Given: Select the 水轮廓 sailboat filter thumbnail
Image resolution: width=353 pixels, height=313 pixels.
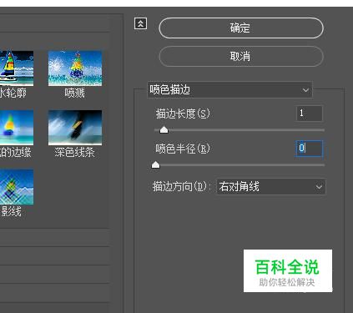Looking at the screenshot, I should pyautogui.click(x=17, y=68).
